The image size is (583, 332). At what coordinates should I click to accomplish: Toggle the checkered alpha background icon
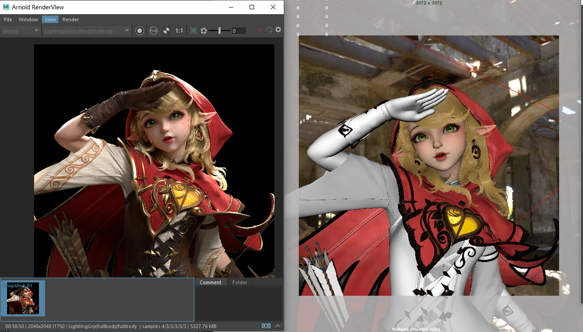(166, 31)
